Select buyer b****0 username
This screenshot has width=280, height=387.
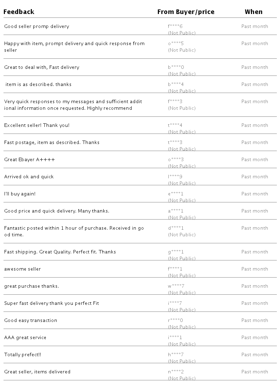pyautogui.click(x=176, y=67)
